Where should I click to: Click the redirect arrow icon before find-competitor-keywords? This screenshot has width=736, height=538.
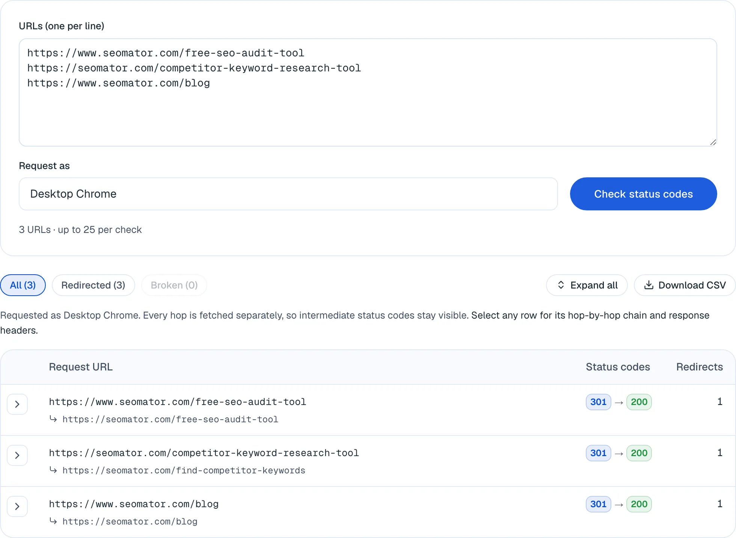53,470
